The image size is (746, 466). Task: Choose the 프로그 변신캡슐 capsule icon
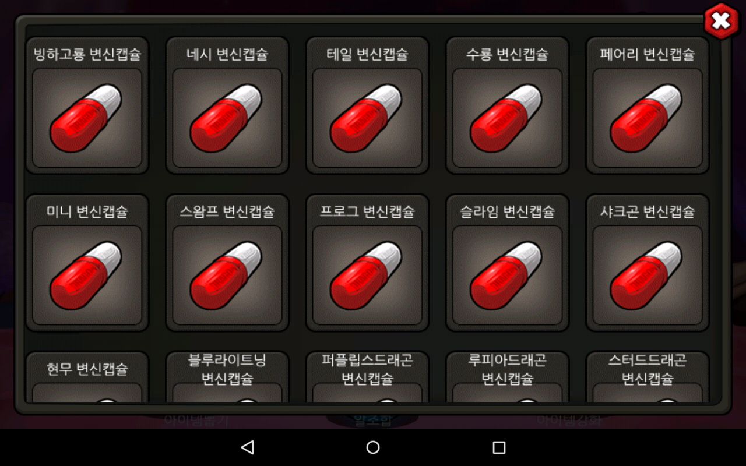pyautogui.click(x=367, y=276)
